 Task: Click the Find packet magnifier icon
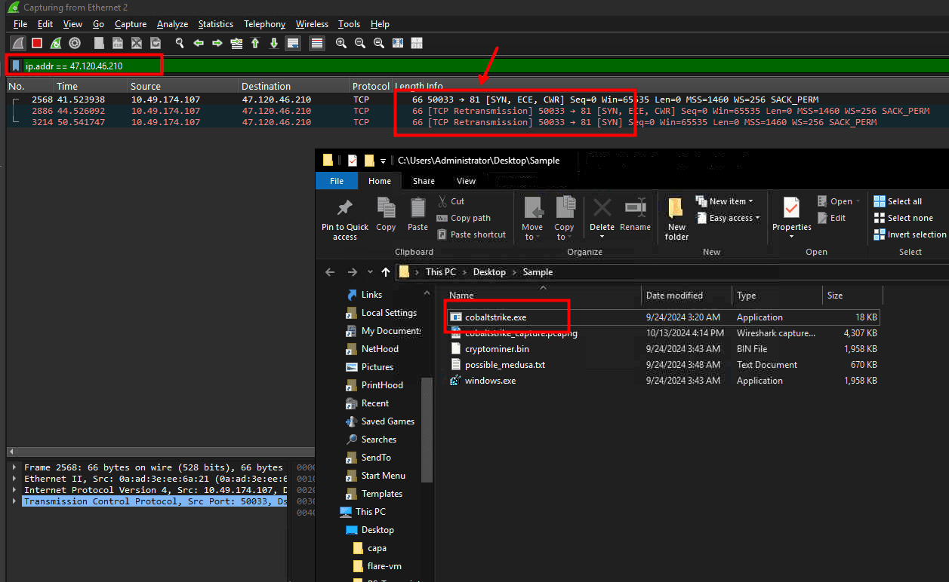pos(180,43)
